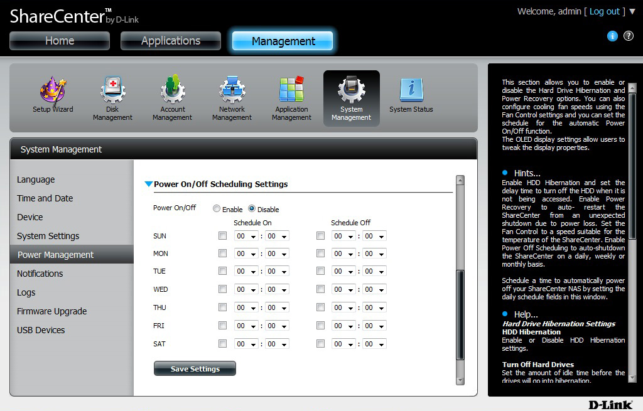Open System Settings in sidebar
This screenshot has height=411, width=643.
48,236
